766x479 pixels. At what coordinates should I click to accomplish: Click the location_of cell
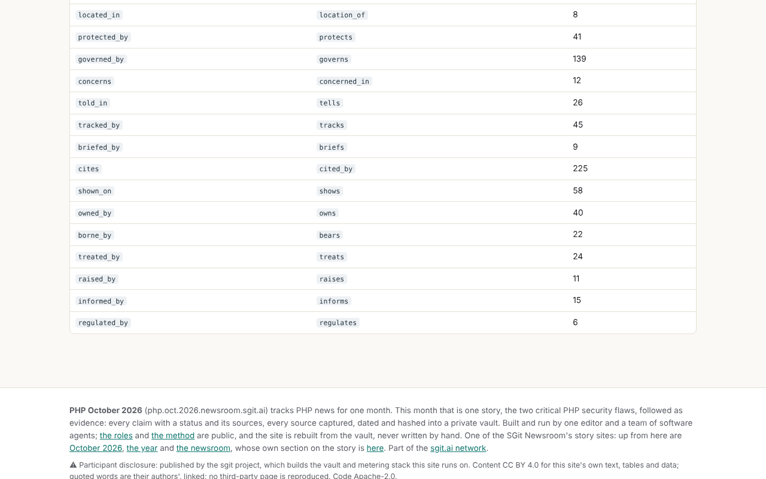342,15
